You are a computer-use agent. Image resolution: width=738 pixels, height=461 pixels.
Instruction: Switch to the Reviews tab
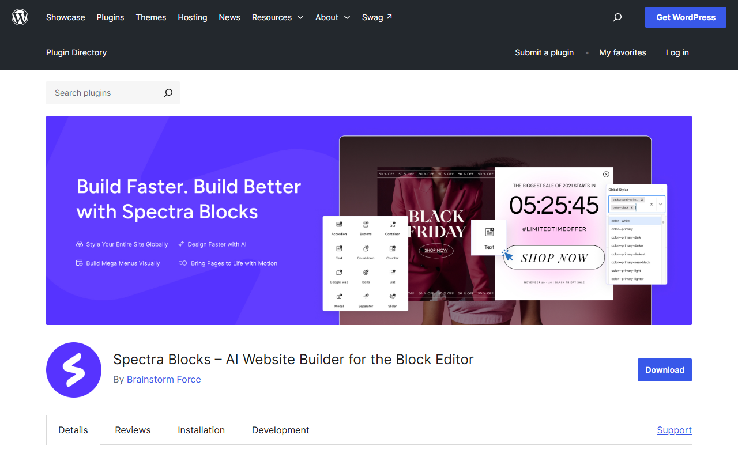(133, 430)
